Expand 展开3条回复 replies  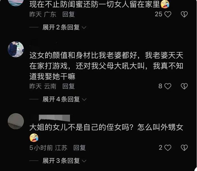point(64,161)
